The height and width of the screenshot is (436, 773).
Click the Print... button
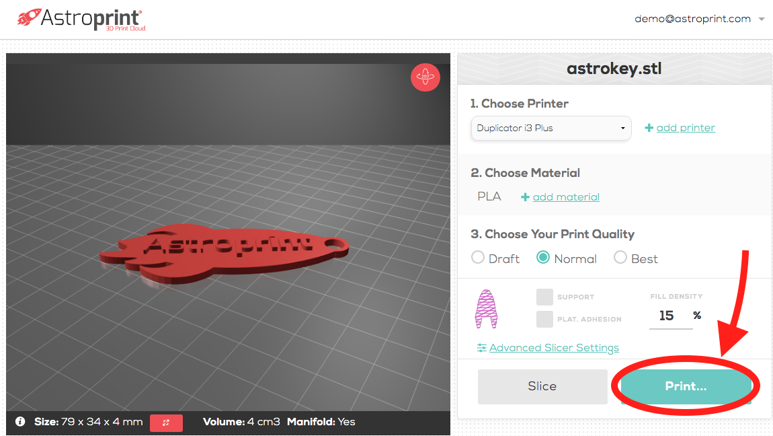[x=686, y=386]
